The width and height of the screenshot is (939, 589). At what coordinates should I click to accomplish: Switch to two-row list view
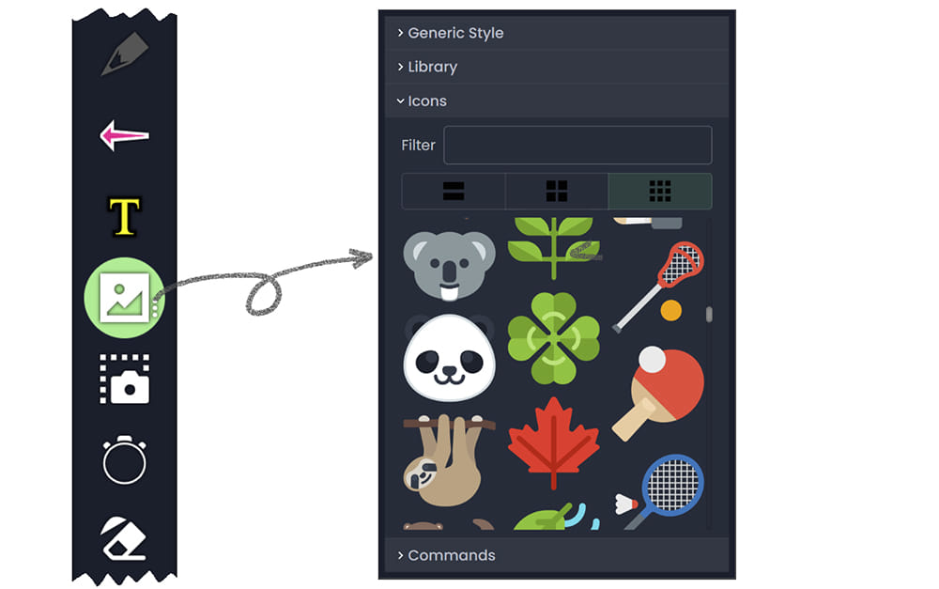(x=454, y=191)
